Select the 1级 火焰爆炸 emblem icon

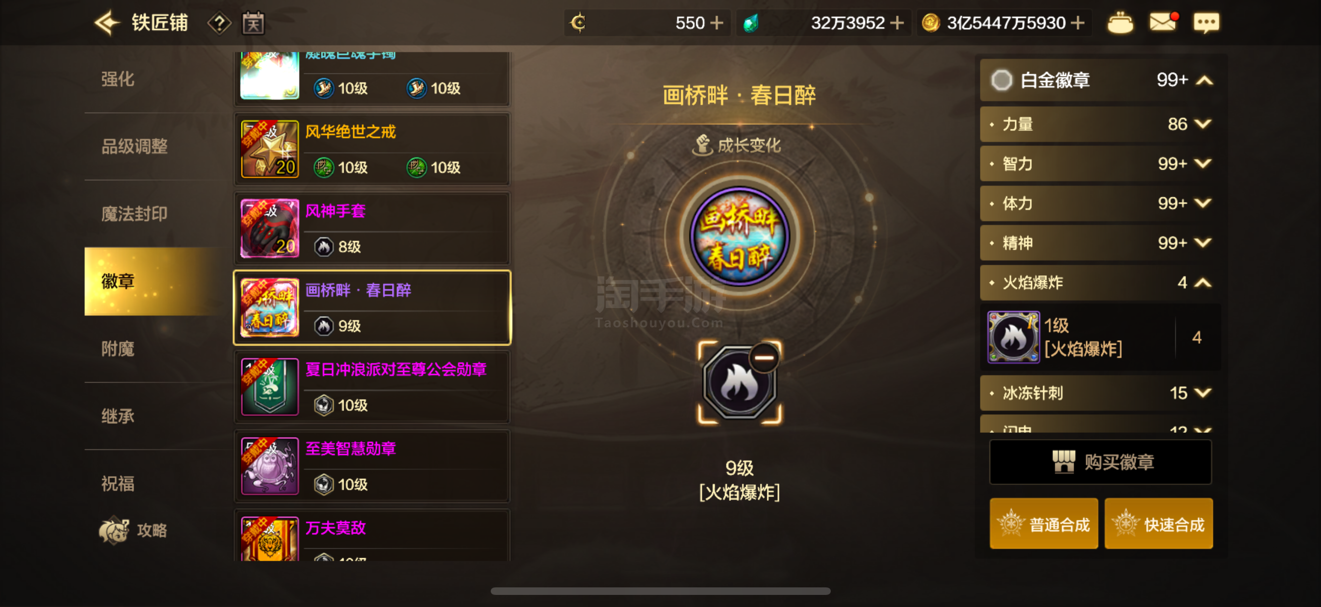[1013, 338]
